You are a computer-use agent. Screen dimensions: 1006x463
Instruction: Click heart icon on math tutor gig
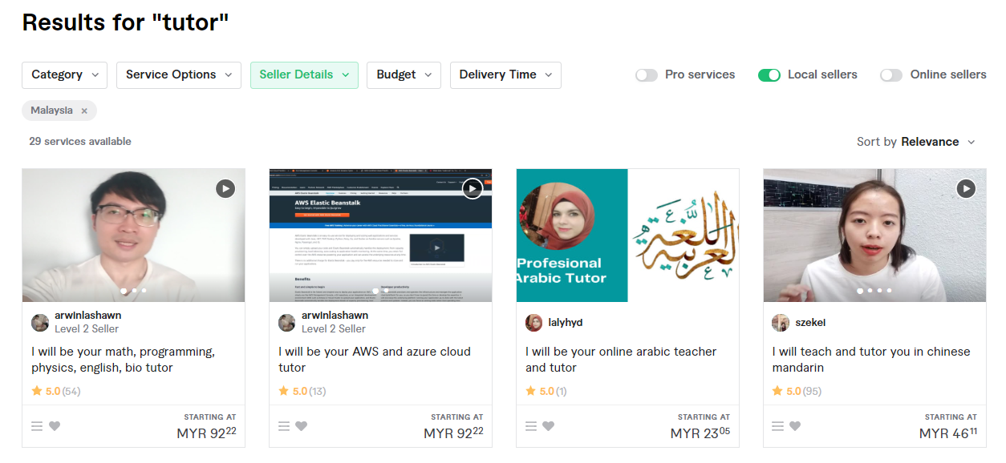(x=55, y=426)
